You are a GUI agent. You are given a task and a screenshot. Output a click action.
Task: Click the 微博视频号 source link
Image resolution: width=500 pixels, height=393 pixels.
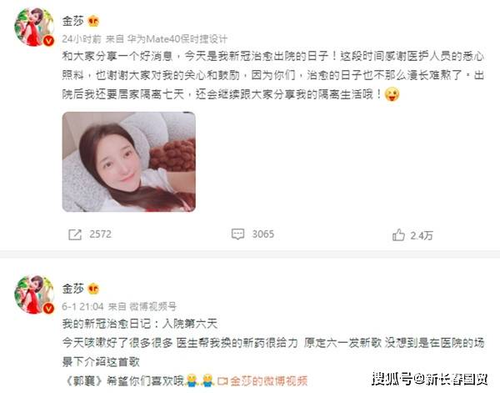click(152, 307)
